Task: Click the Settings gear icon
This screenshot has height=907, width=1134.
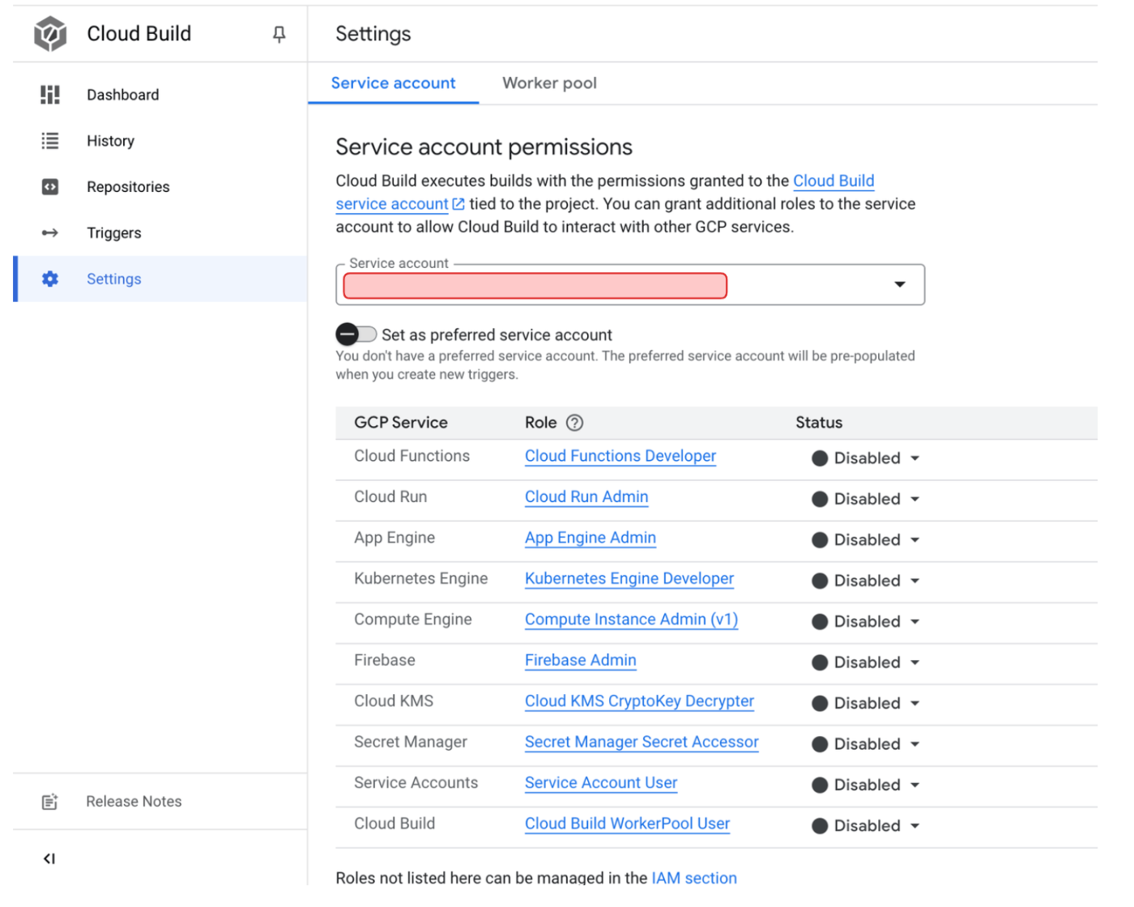Action: click(x=50, y=279)
